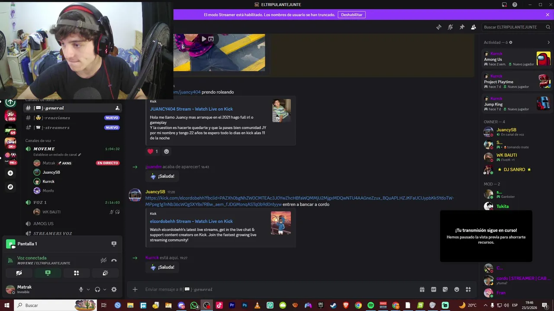554x311 pixels.
Task: Open JUANCY404 Stream Kick link
Action: click(191, 109)
